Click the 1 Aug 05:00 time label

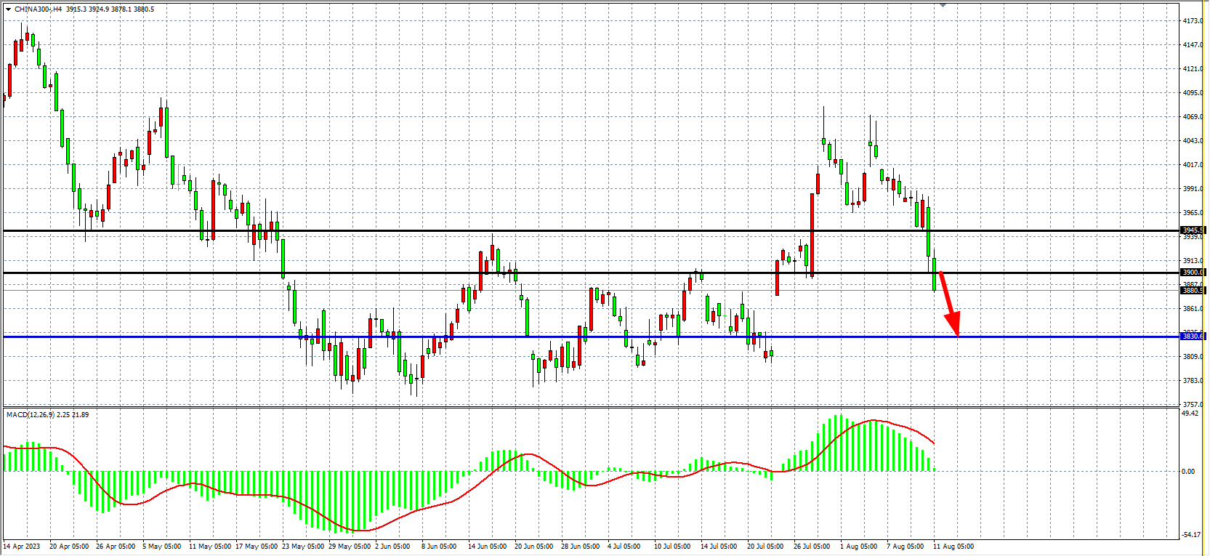click(x=858, y=547)
